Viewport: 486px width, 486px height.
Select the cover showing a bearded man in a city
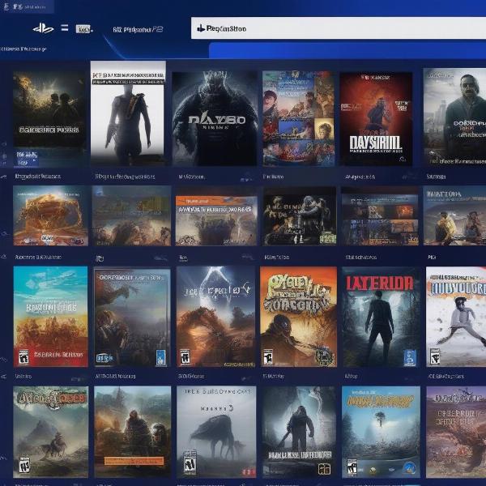tap(454, 117)
